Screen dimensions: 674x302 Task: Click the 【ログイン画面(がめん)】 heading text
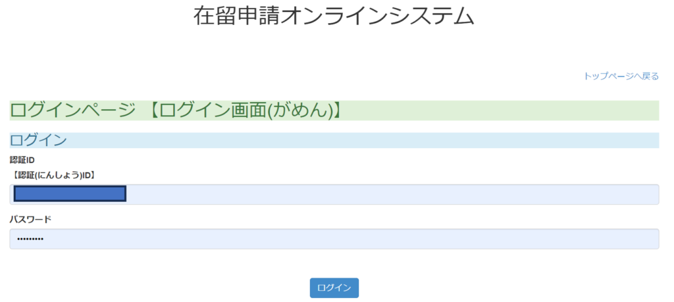coord(242,111)
